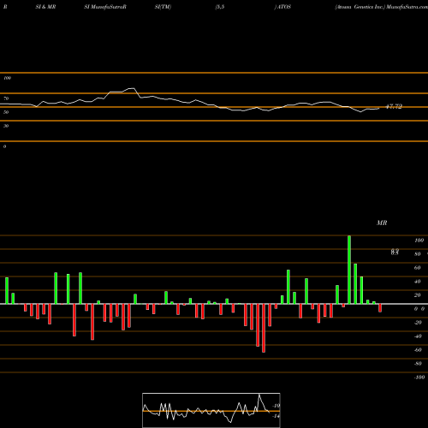This screenshot has width=428, height=428.
Task: Click the RSI axis label 30
Action: (6, 126)
